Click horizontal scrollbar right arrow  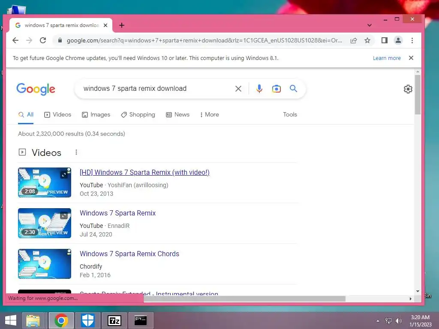tap(410, 299)
